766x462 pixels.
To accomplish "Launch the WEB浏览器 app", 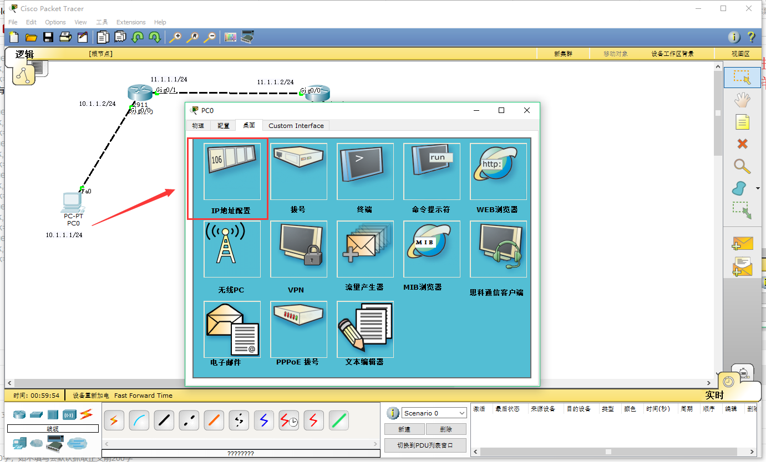I will click(x=498, y=171).
